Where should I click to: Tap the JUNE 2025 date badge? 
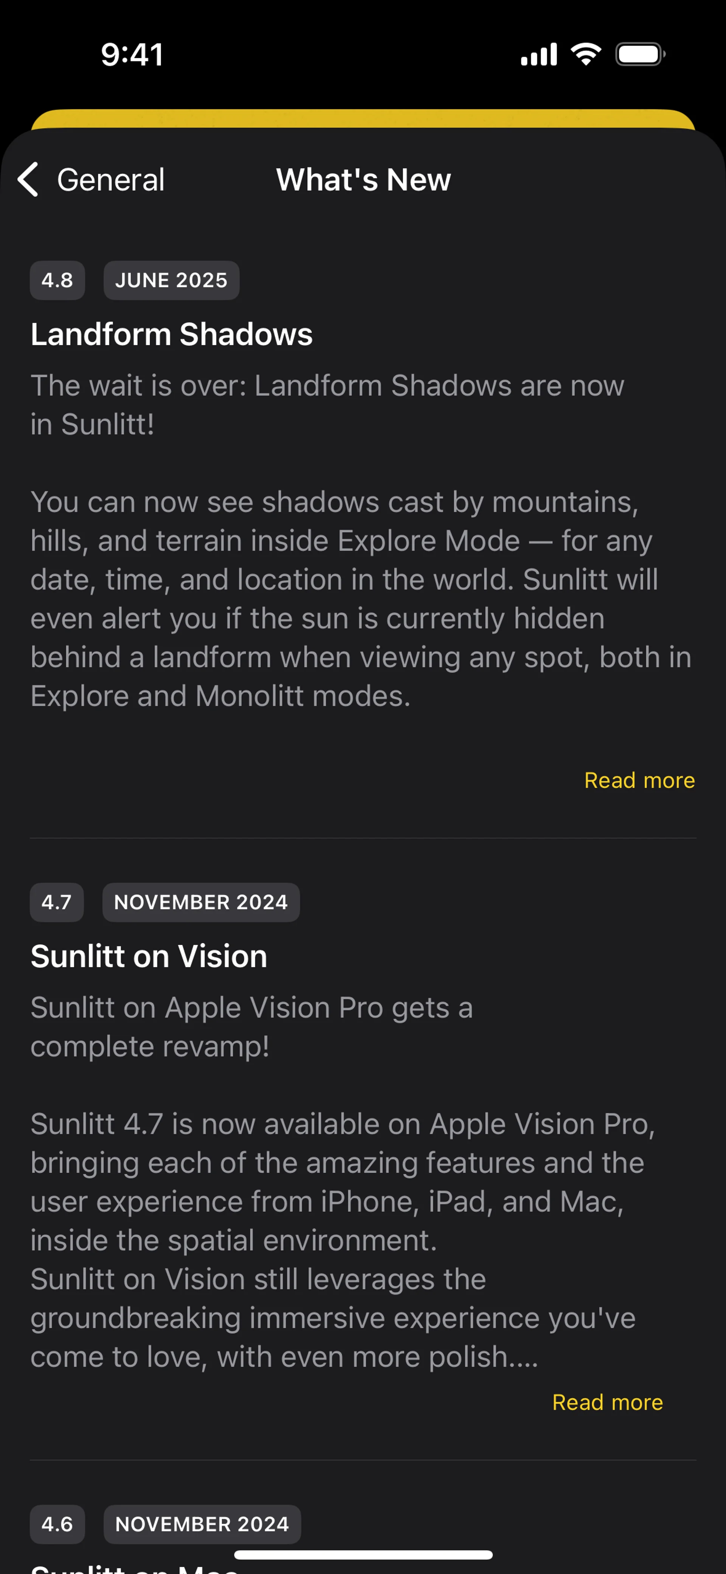pyautogui.click(x=171, y=281)
